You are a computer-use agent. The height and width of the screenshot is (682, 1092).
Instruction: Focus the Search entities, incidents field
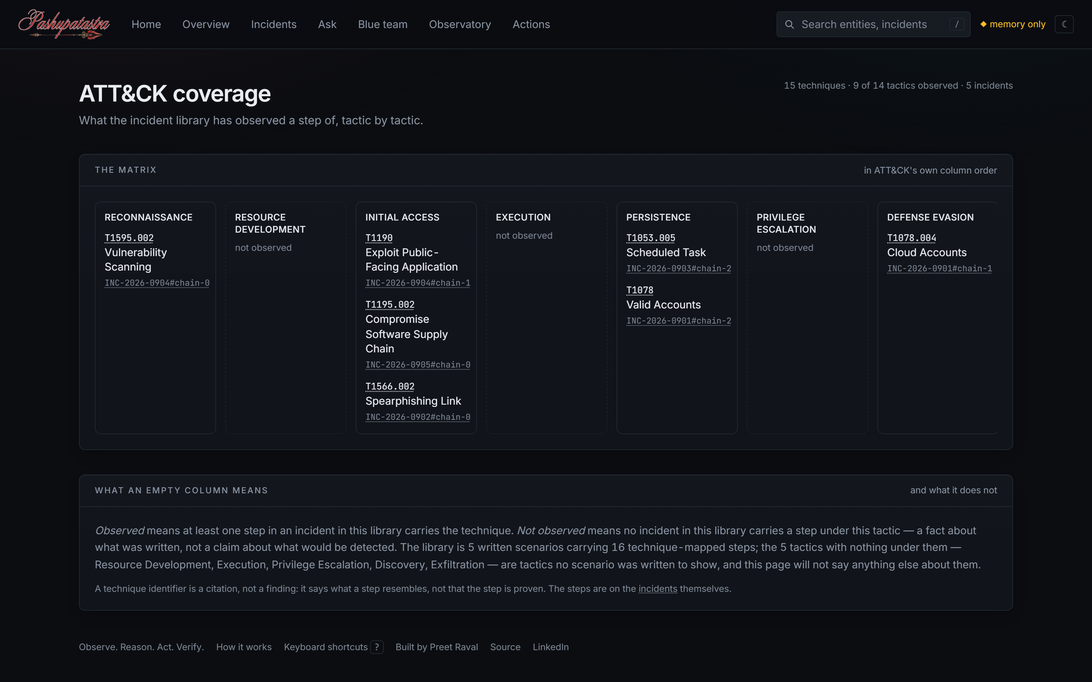tap(873, 24)
